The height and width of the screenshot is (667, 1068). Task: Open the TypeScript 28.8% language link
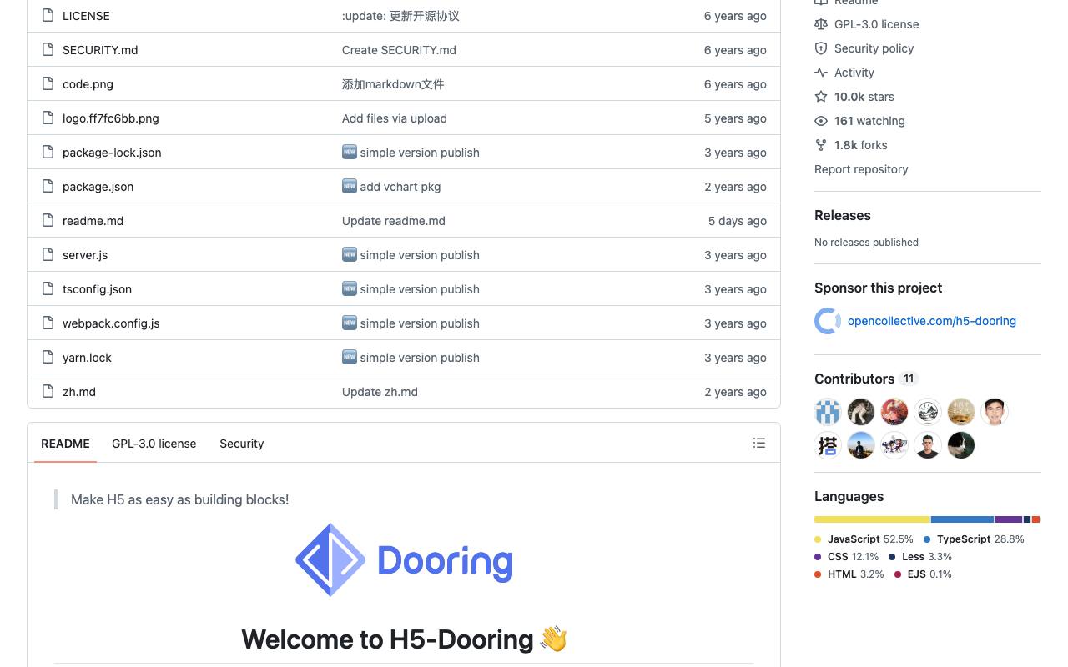(x=974, y=539)
